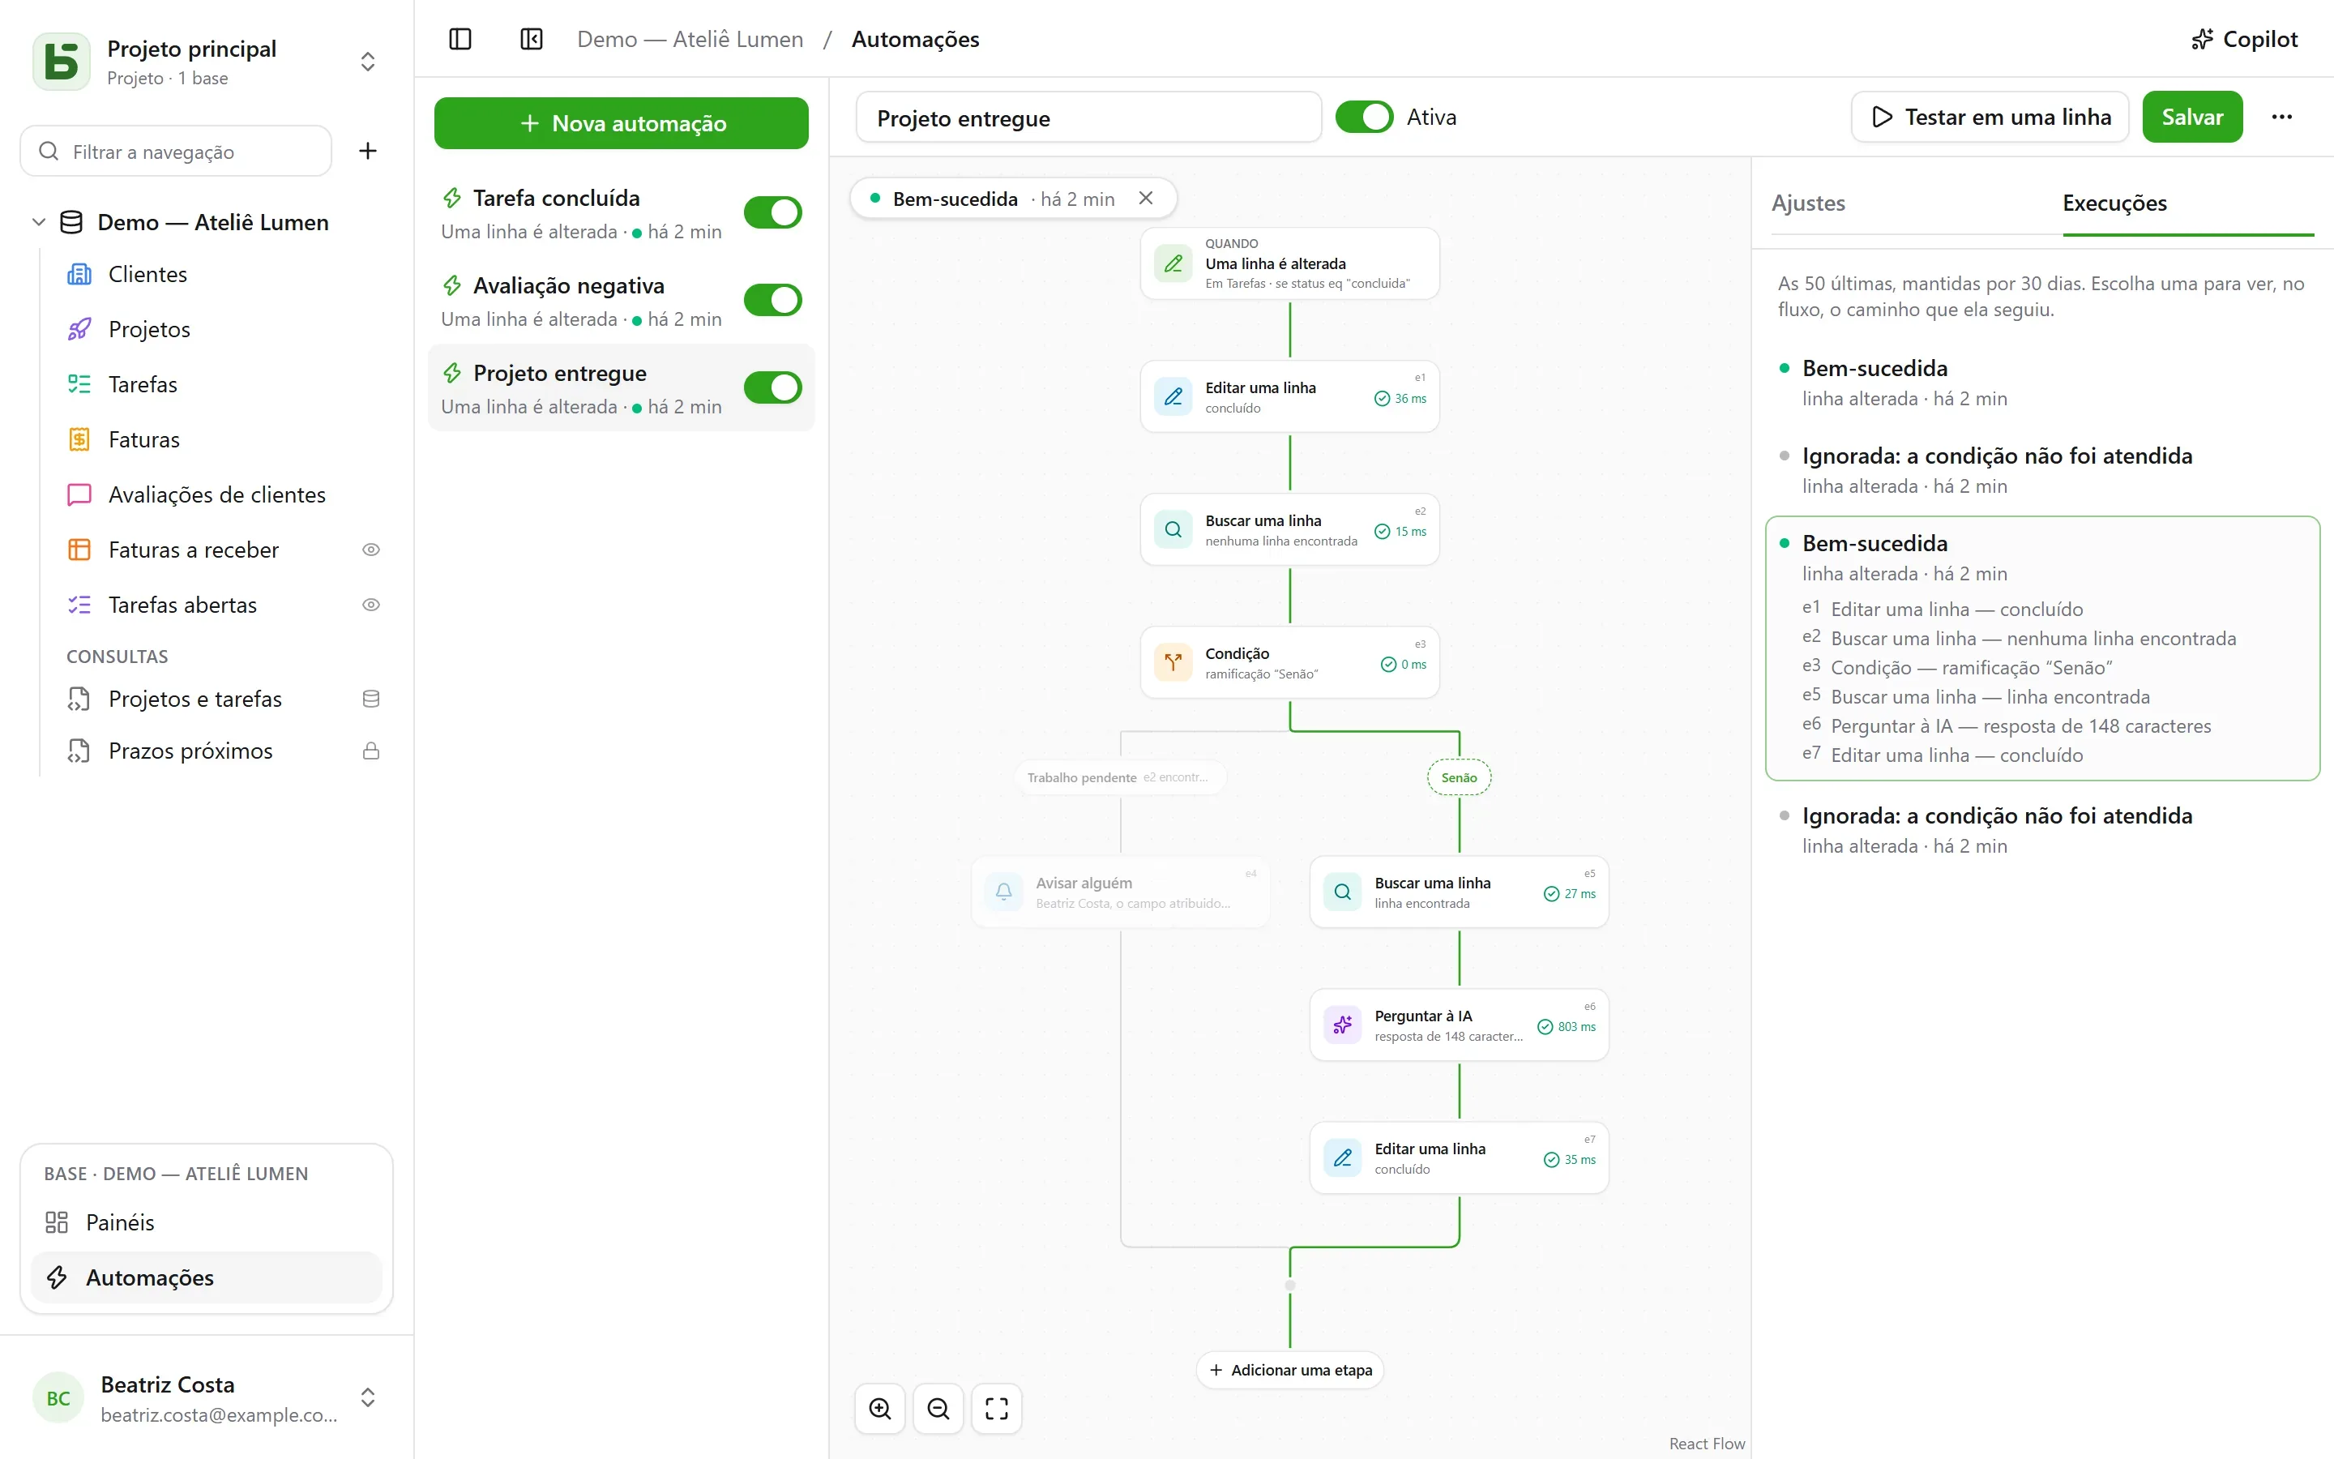Switch to the Ajustes tab
The width and height of the screenshot is (2334, 1459).
click(1808, 203)
